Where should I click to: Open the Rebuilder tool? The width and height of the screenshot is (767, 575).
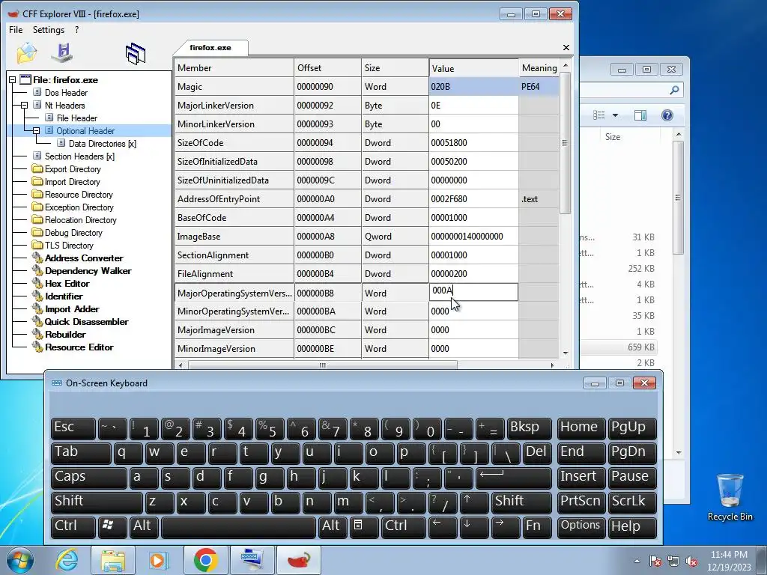pos(65,334)
